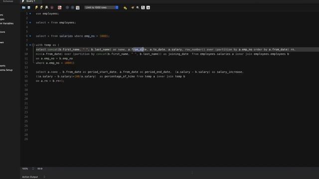Save the script with the disk icon
The height and width of the screenshot is (179, 319).
(x=29, y=8)
